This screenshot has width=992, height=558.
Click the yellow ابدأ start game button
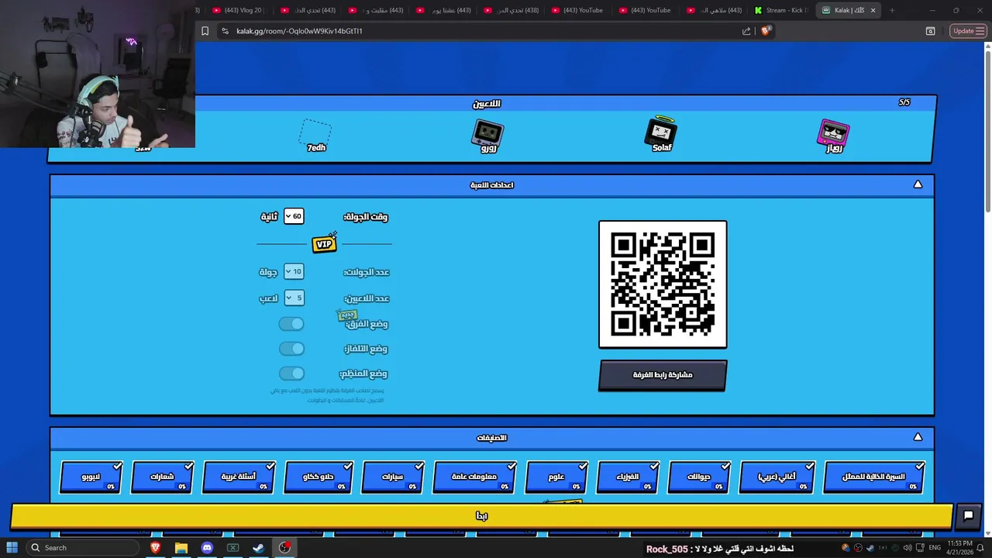coord(481,516)
